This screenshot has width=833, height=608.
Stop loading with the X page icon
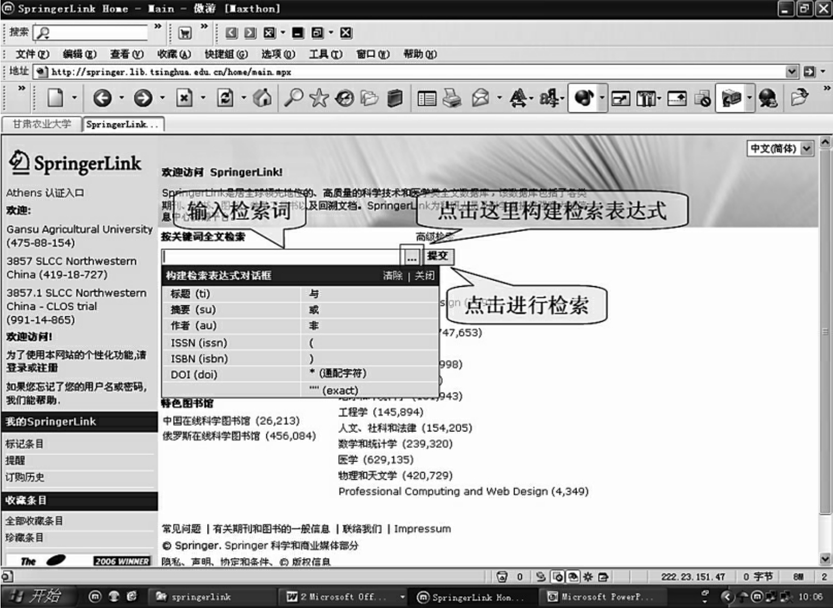(x=184, y=98)
